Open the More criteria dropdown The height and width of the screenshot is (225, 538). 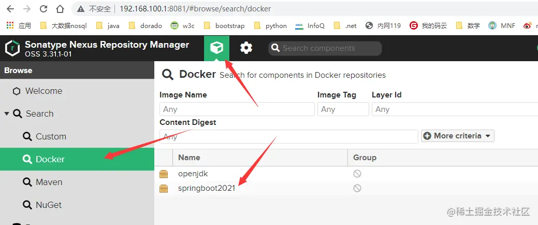point(458,136)
